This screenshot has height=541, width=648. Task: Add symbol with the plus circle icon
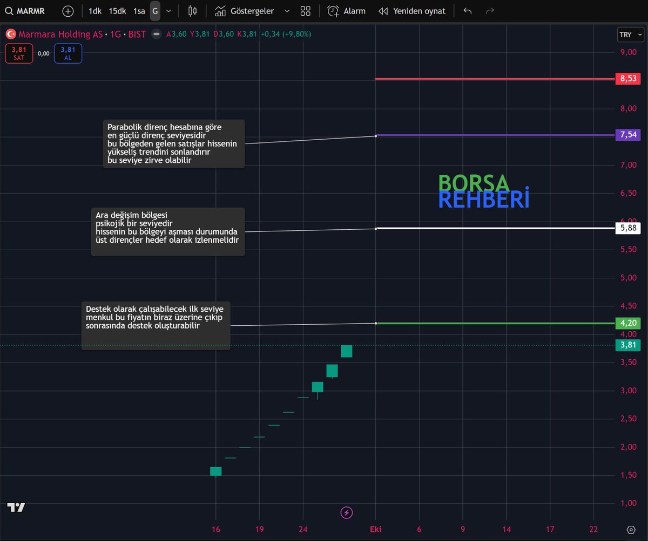[x=68, y=11]
